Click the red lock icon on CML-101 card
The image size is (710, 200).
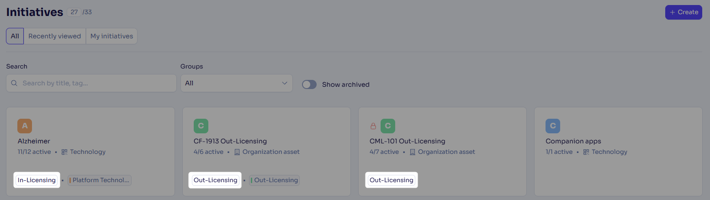point(373,126)
